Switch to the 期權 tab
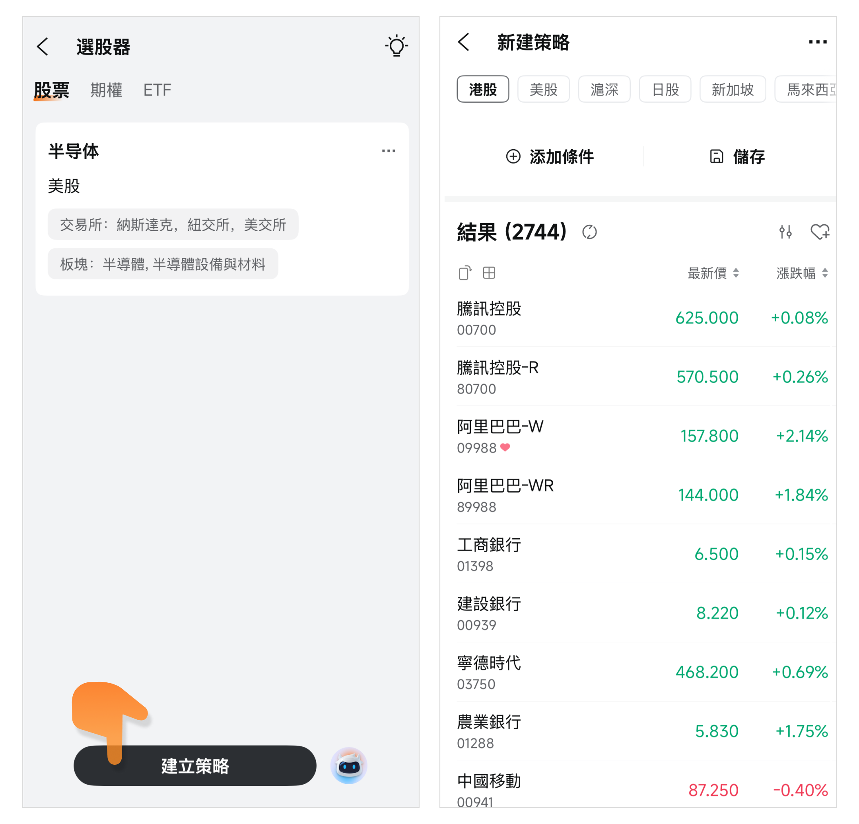The height and width of the screenshot is (824, 859). [106, 90]
